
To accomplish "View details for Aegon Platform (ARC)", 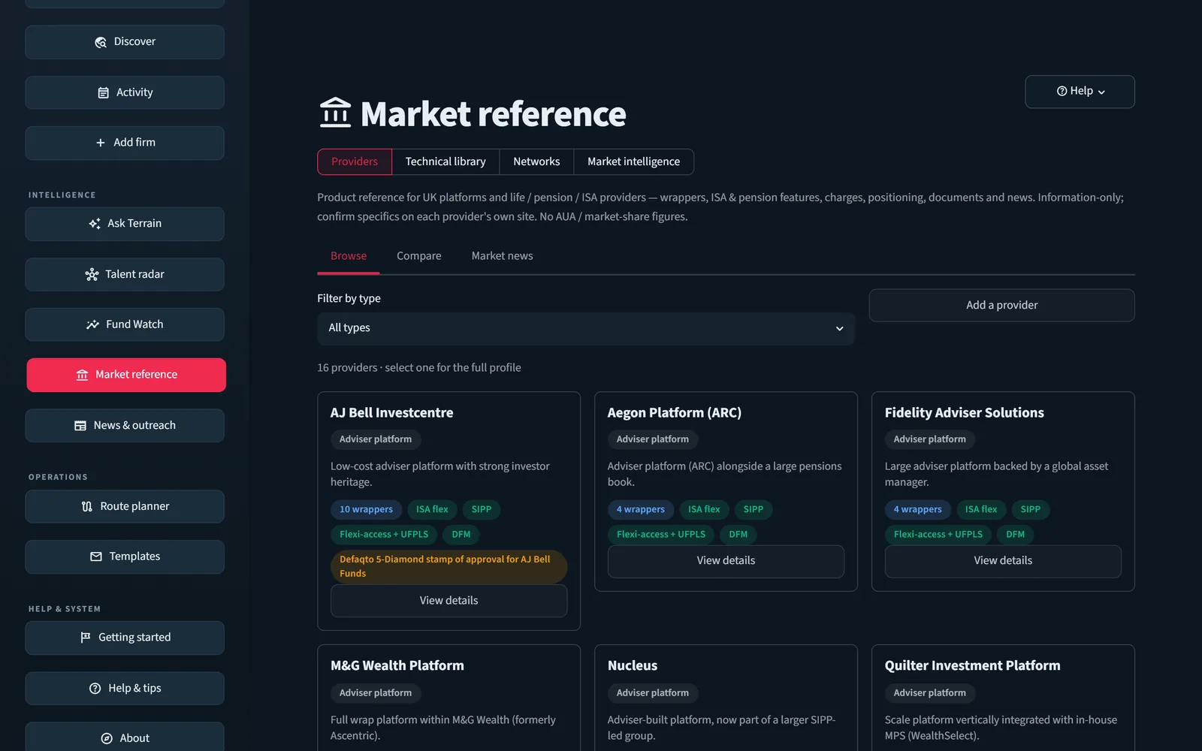I will coord(726,561).
